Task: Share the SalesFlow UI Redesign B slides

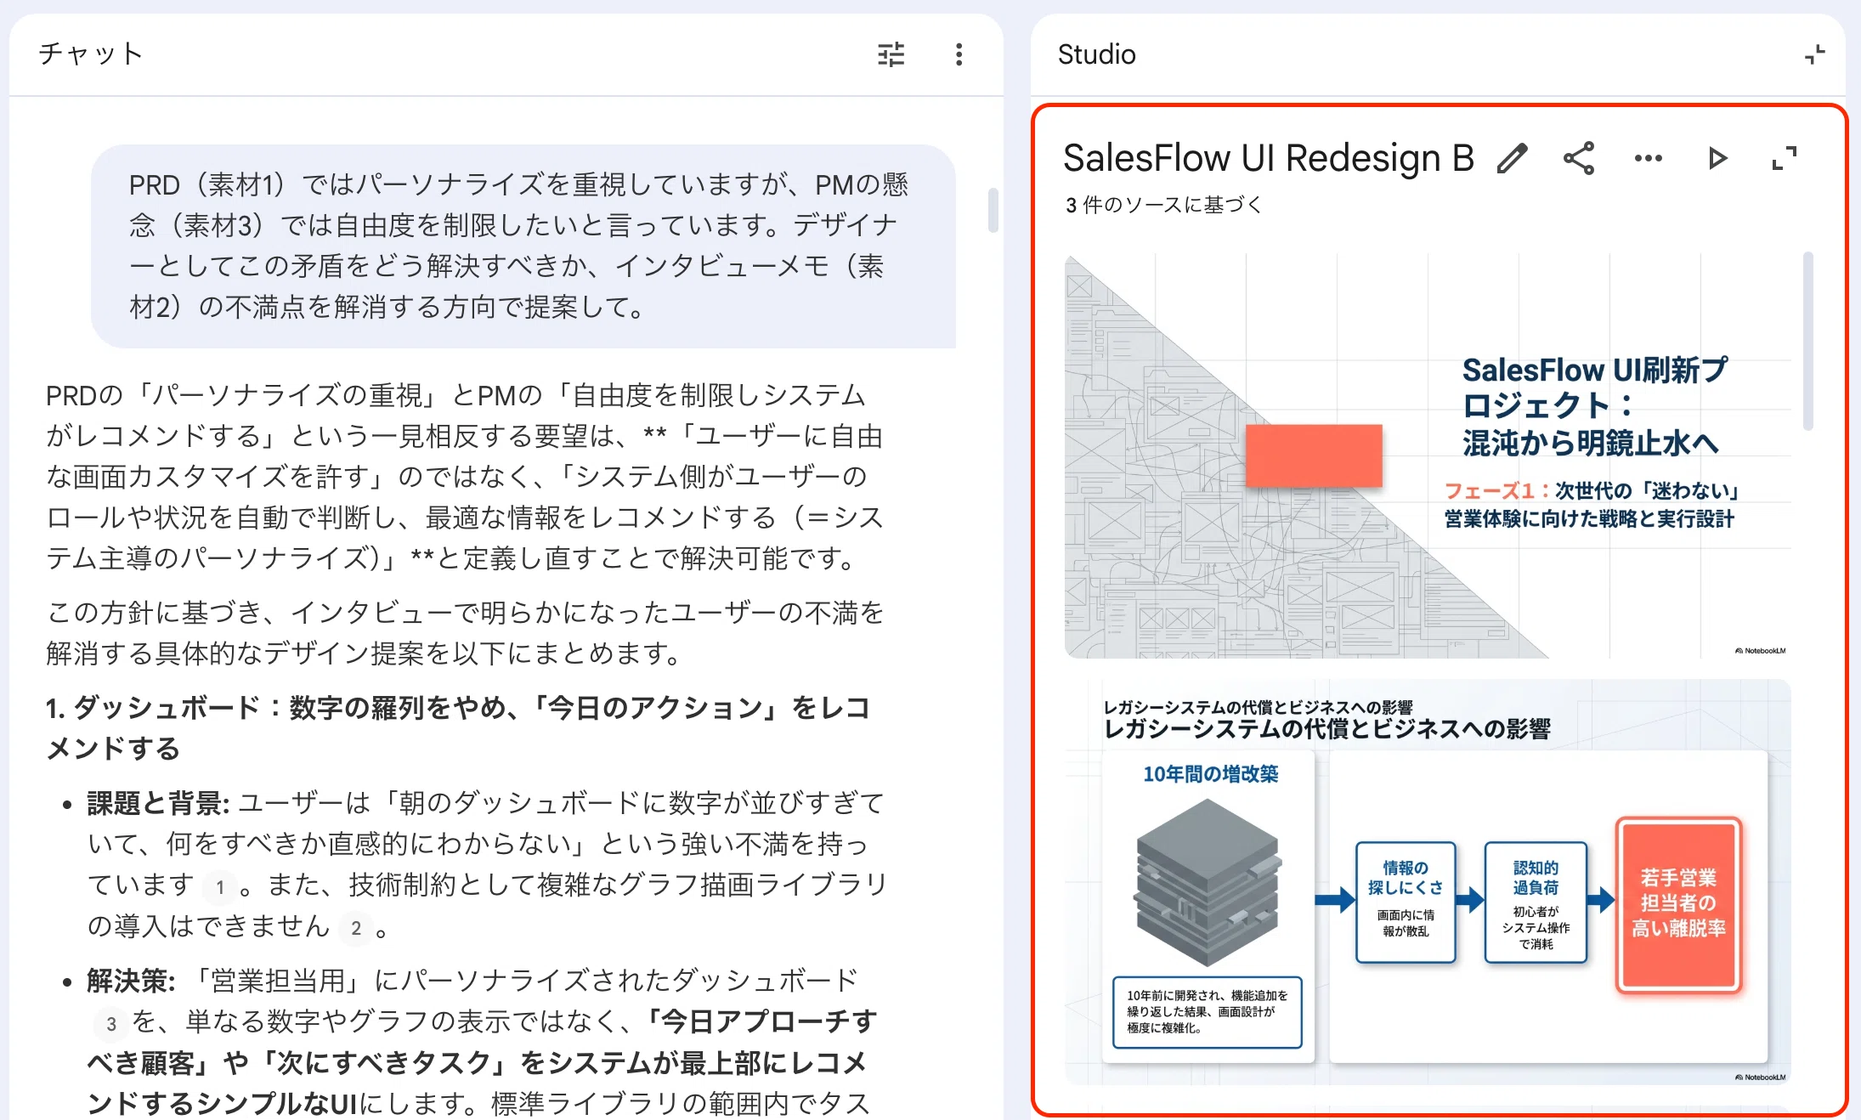Action: [1579, 158]
